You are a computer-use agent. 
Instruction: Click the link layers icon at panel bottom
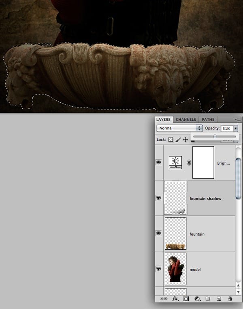[164, 299]
